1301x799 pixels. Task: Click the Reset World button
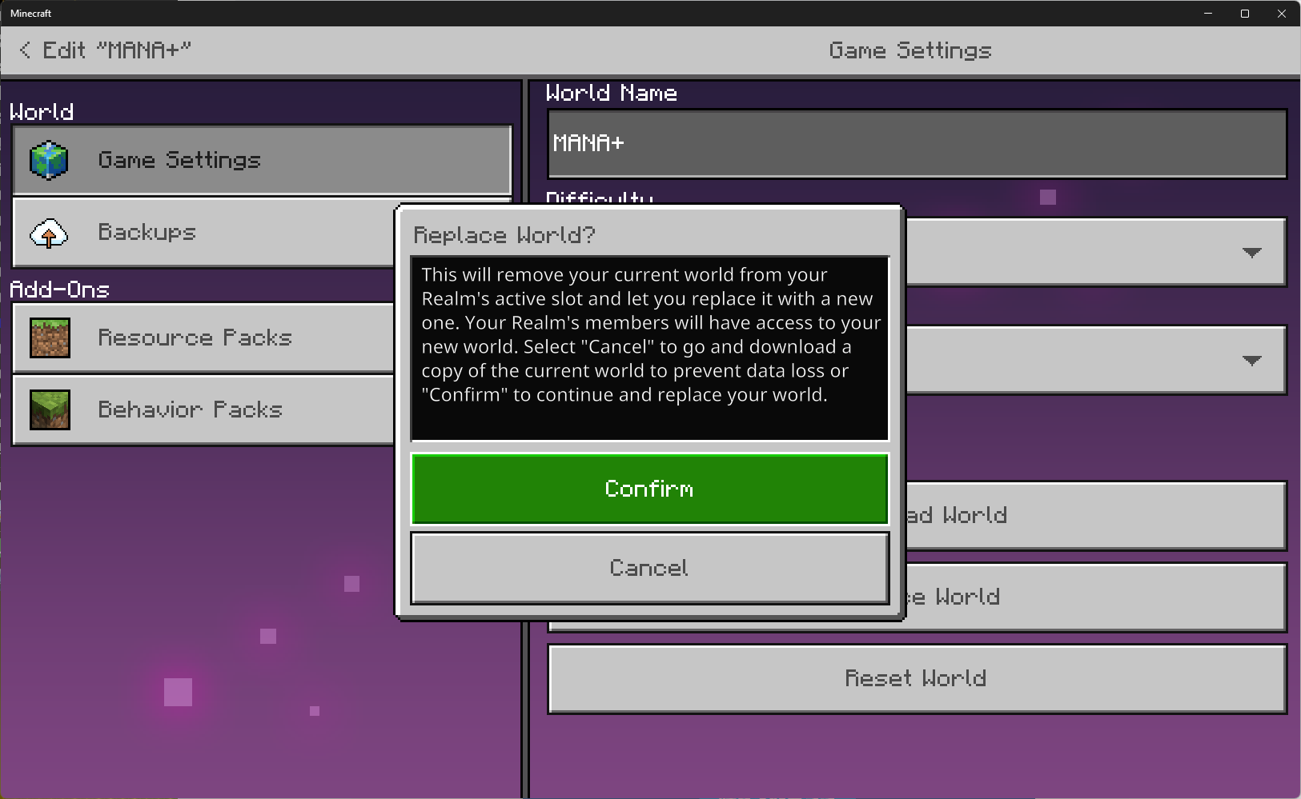(x=917, y=679)
